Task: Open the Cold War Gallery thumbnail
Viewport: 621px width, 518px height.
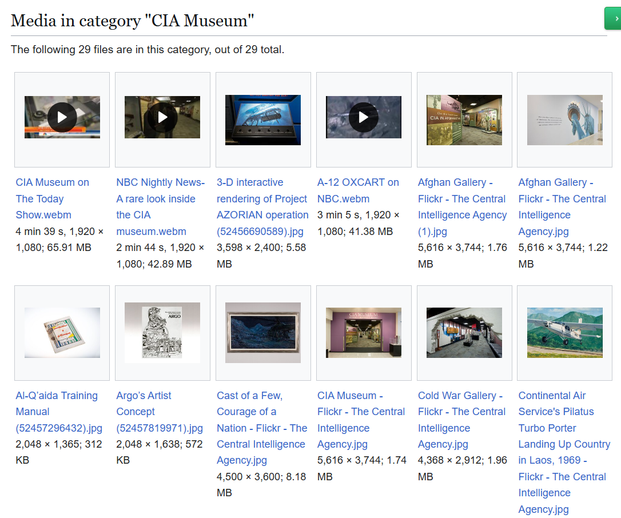Action: pyautogui.click(x=464, y=333)
